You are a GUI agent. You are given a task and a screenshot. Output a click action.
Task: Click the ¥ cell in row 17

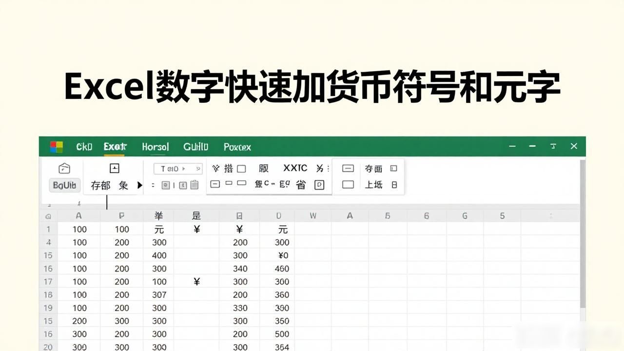196,281
